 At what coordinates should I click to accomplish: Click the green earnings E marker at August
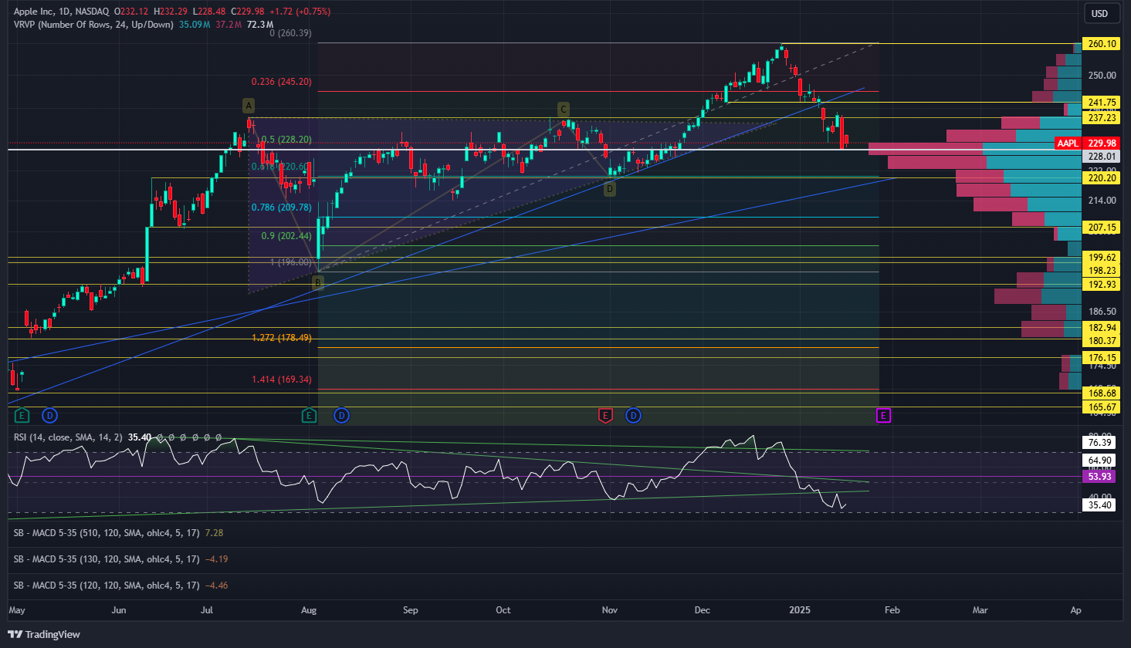[309, 416]
